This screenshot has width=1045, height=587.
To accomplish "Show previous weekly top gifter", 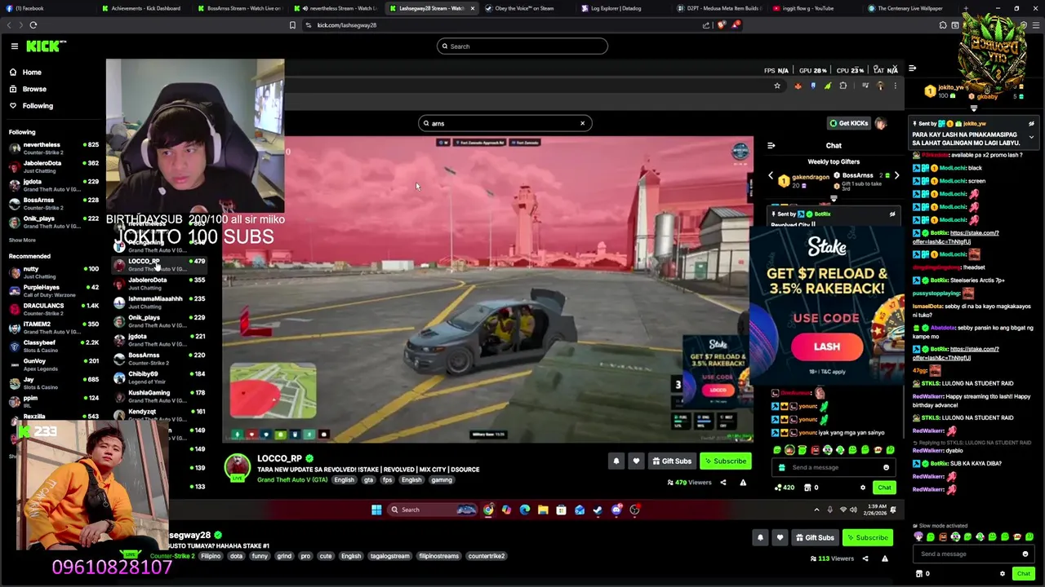I will tap(771, 176).
